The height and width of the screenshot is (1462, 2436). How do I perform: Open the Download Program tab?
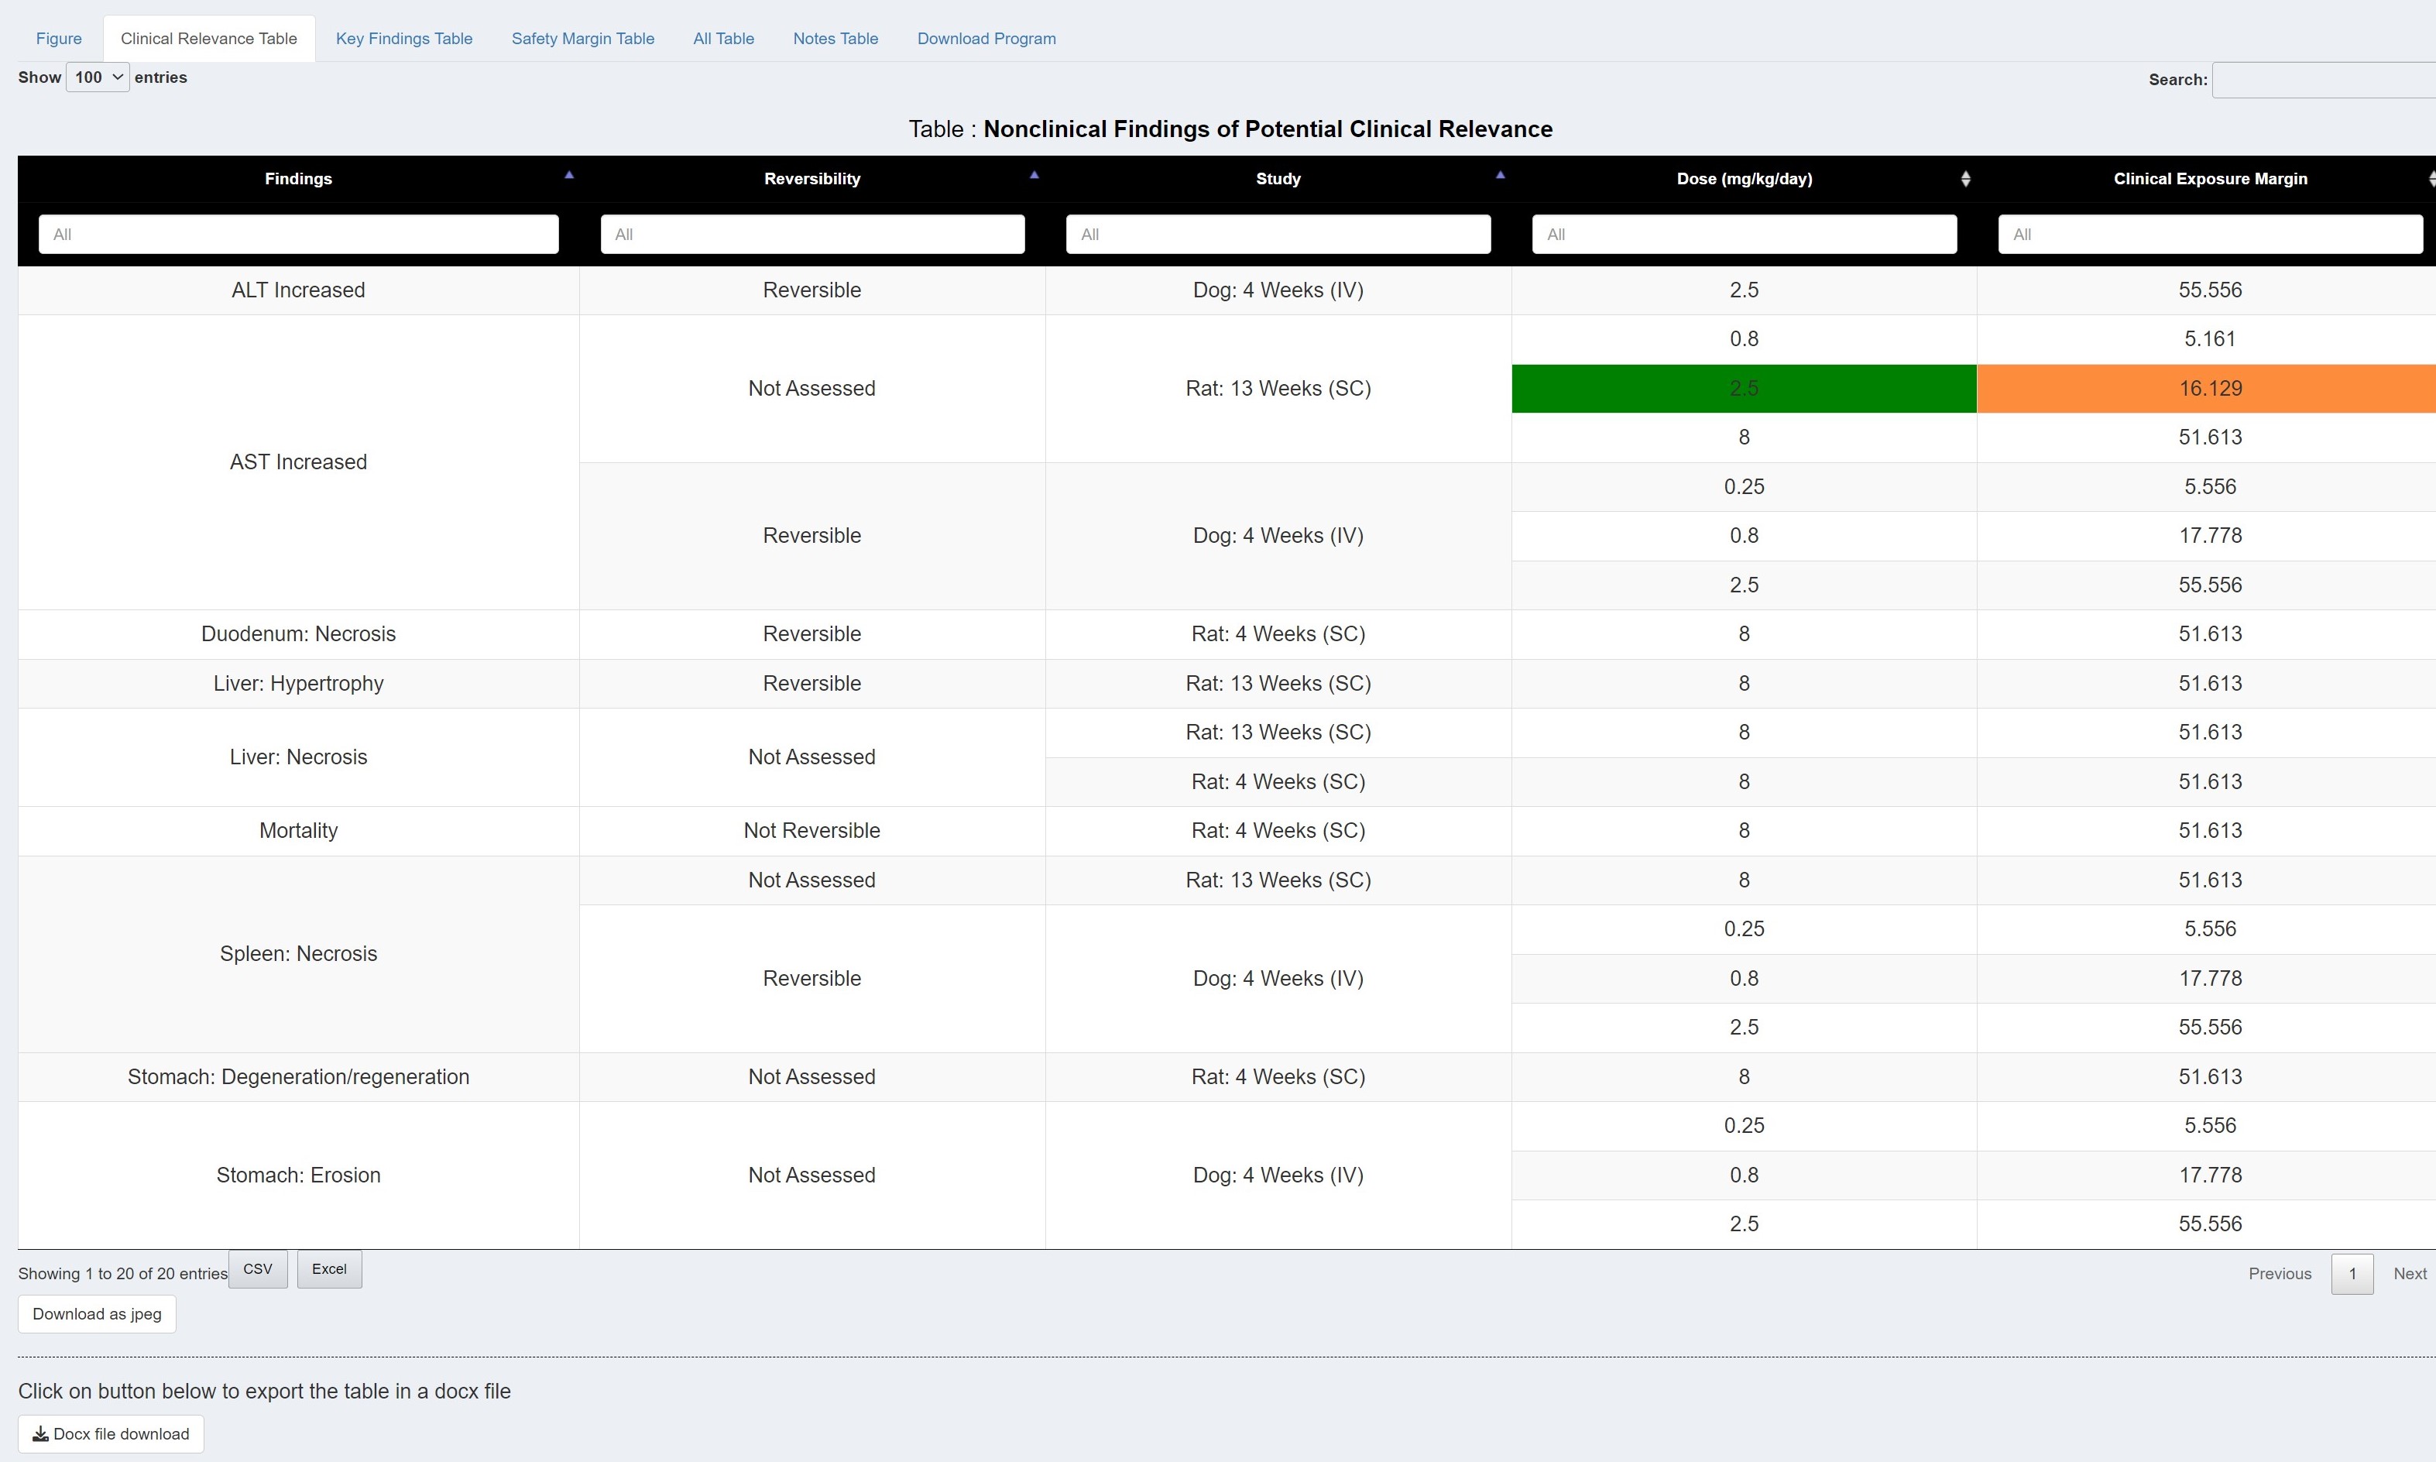point(986,39)
